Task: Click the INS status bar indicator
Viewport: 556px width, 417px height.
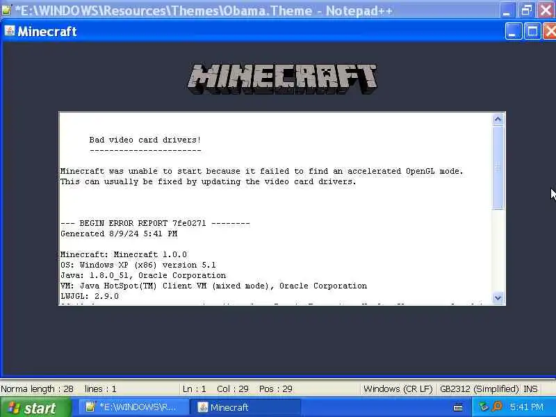Action: (x=530, y=389)
